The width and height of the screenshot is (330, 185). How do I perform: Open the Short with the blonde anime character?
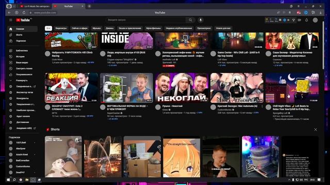click(x=181, y=156)
